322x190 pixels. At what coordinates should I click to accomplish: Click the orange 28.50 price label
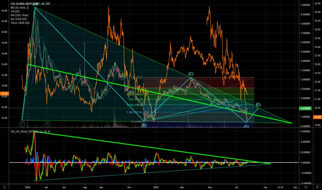pyautogui.click(x=4, y=94)
